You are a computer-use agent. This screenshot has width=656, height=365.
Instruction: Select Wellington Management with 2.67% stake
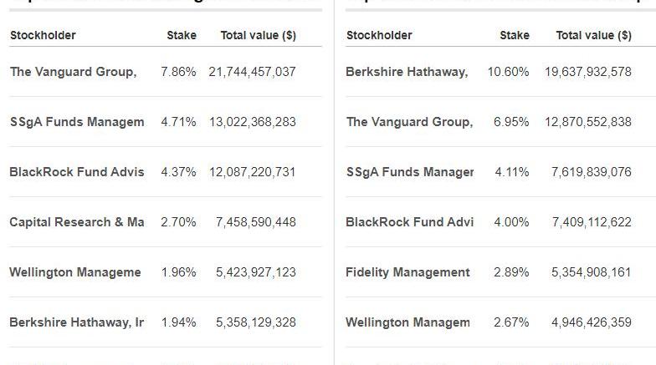(407, 322)
